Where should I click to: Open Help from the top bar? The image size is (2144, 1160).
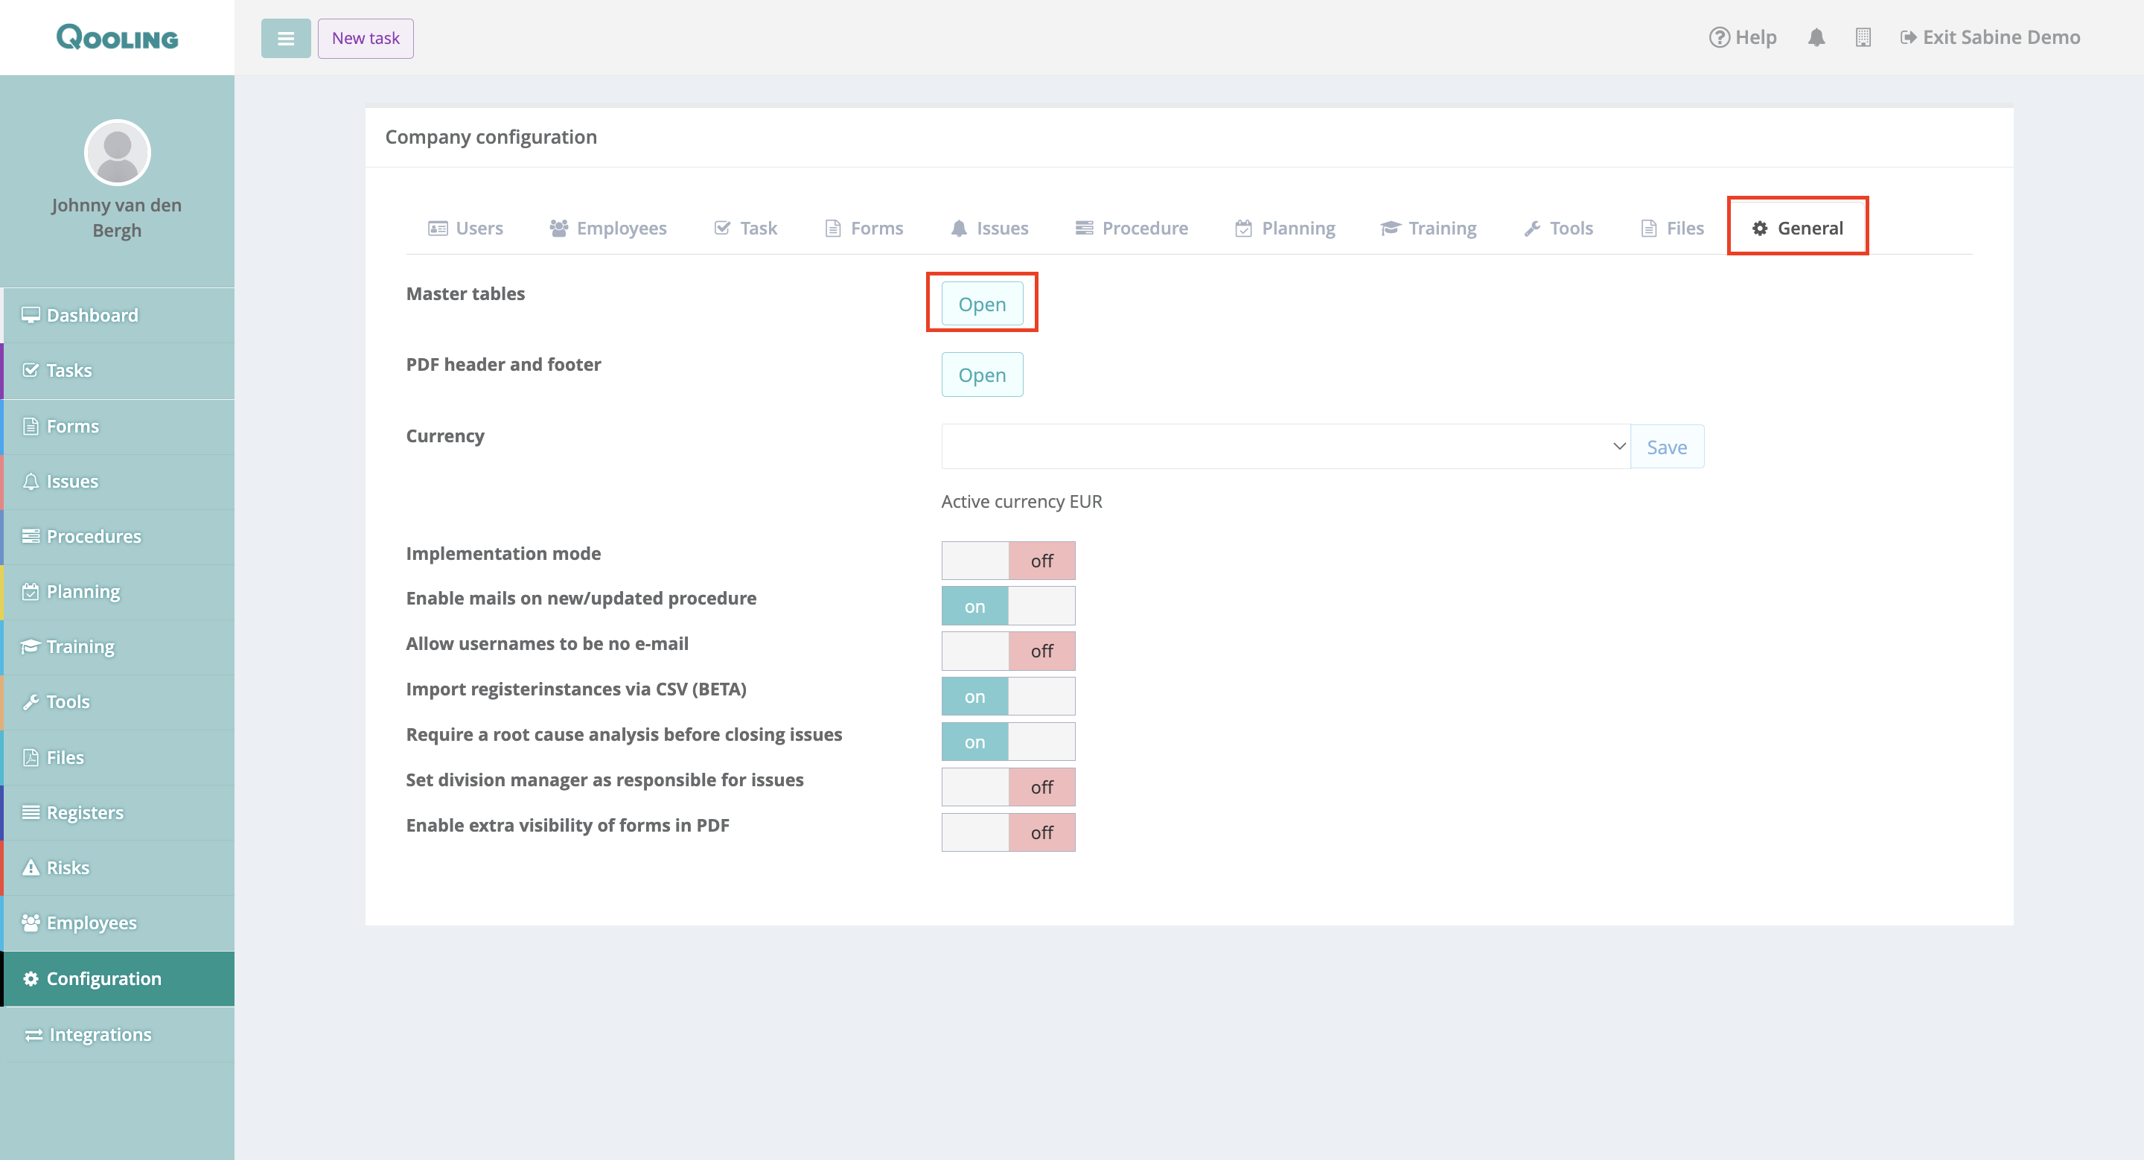point(1743,37)
